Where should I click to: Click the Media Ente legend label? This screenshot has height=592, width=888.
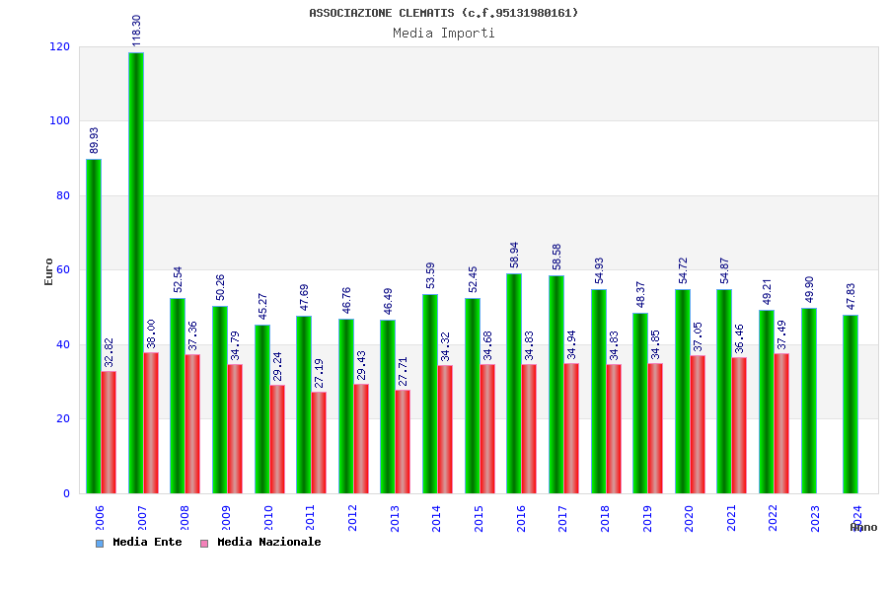(147, 542)
